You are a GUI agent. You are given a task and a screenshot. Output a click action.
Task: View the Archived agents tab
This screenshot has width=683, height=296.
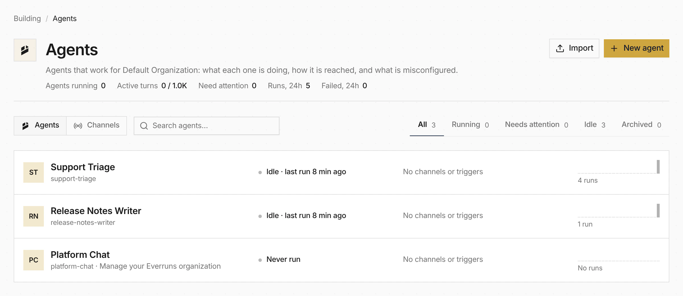641,125
